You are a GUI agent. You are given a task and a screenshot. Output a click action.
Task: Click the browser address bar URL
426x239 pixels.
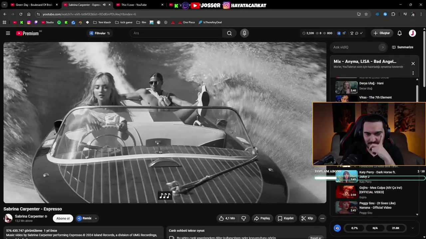click(89, 14)
